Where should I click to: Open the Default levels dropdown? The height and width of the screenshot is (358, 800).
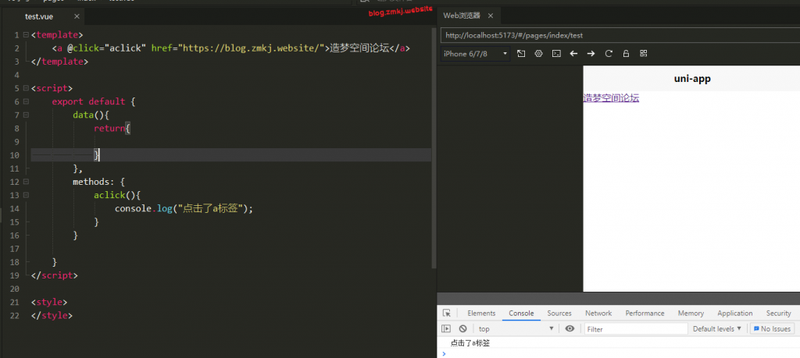tap(717, 329)
